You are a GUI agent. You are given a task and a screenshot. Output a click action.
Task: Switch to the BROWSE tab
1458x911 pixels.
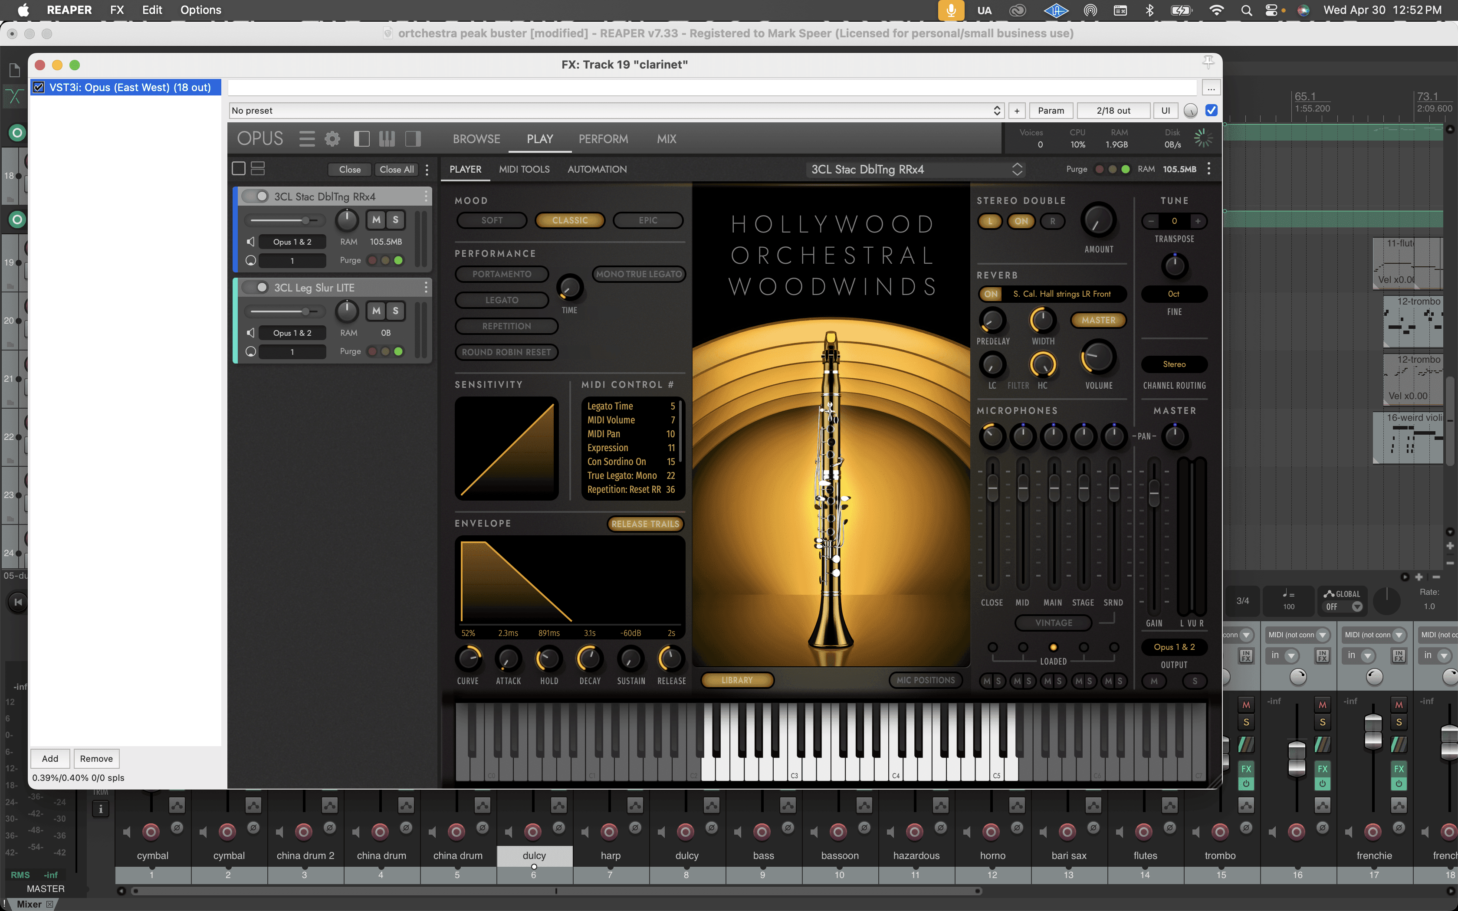click(476, 139)
